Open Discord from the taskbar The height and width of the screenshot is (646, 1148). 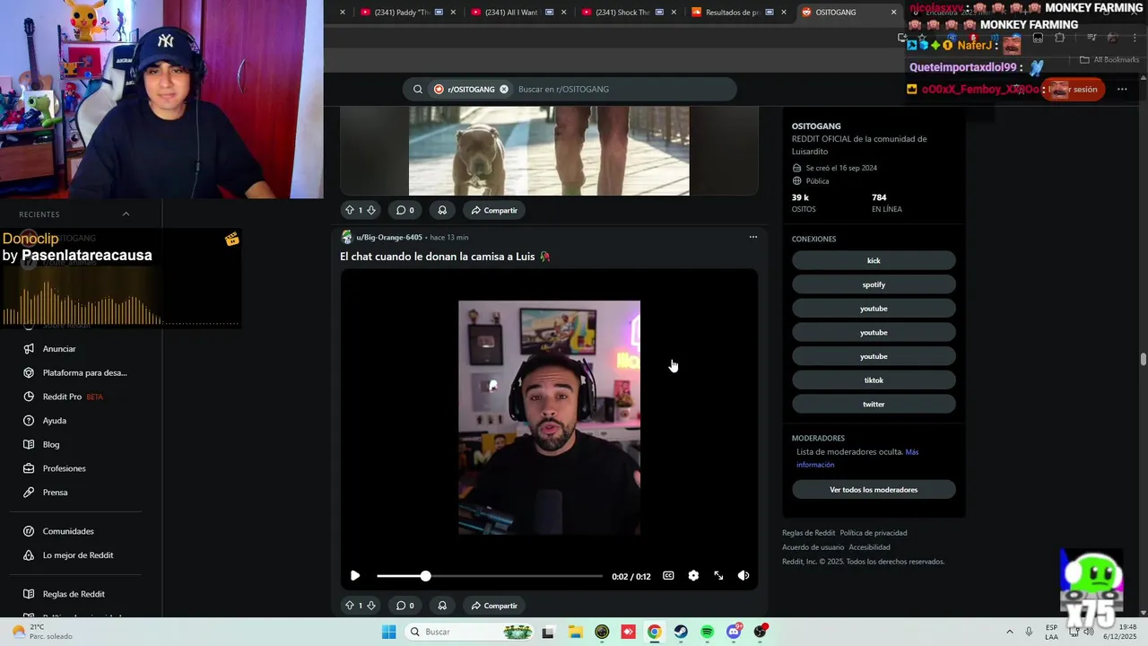(x=734, y=633)
